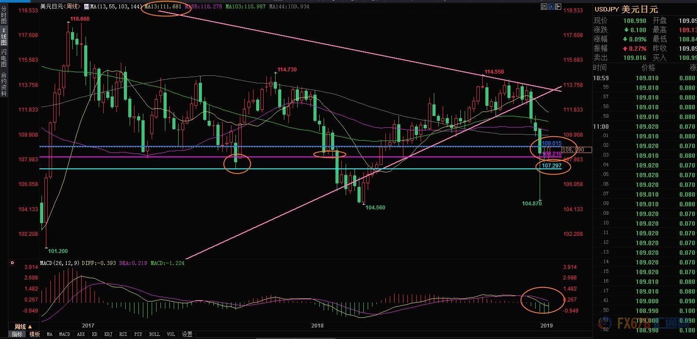Open the 合约资料 side tab
The height and width of the screenshot is (339, 697).
(4, 84)
